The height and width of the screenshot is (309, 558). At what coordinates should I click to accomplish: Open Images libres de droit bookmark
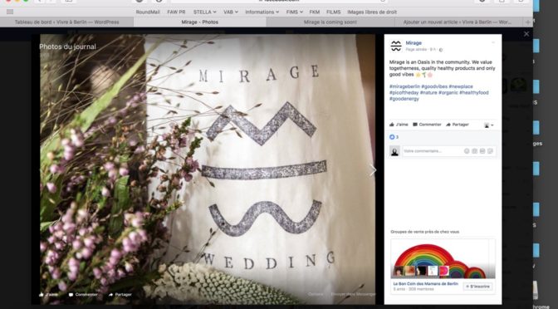pyautogui.click(x=372, y=12)
